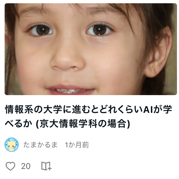Viewport: 179px width, 179px height.
Task: Open the article titled 情報系の大学に進むと
Action: pyautogui.click(x=89, y=116)
